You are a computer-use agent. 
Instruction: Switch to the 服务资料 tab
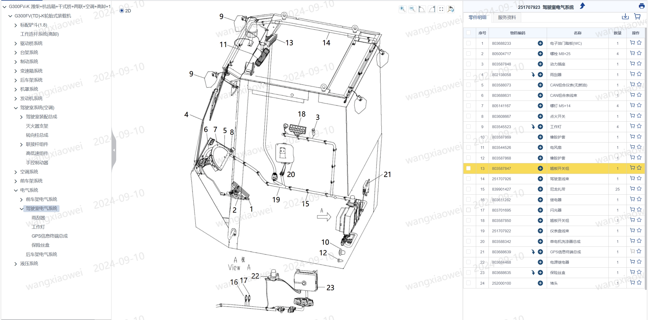(507, 17)
